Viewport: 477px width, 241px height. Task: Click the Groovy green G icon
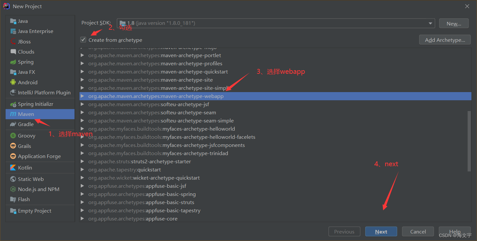pos(13,136)
